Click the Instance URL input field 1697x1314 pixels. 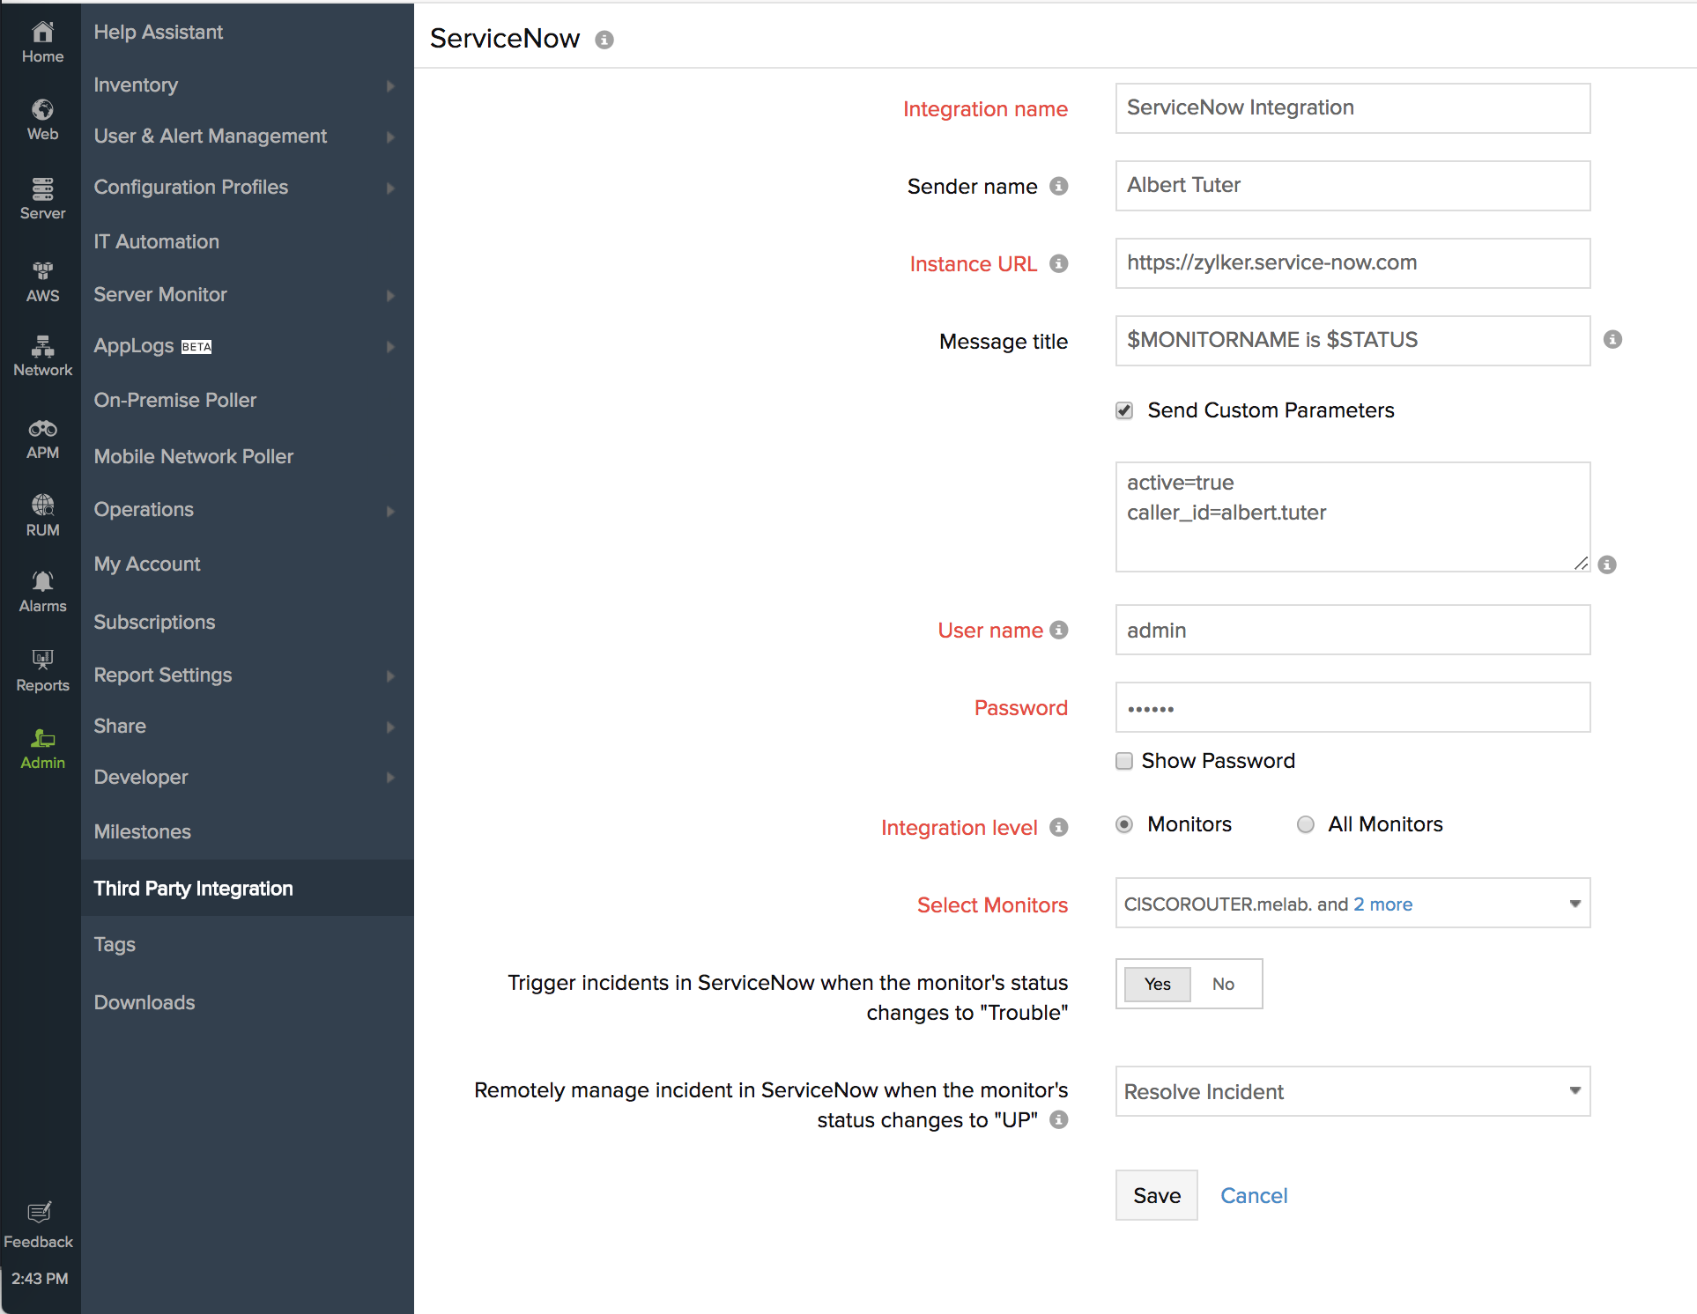[x=1352, y=263]
